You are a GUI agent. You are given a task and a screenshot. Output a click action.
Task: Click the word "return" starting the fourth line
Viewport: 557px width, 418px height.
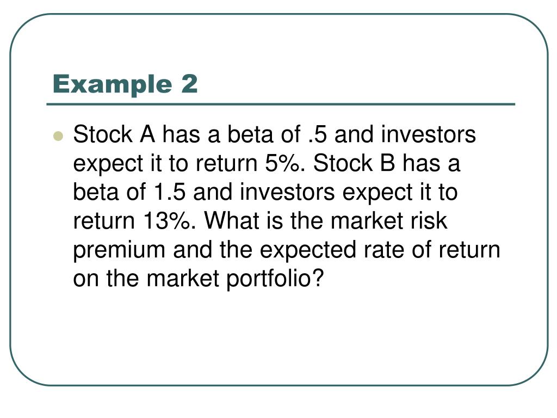(104, 221)
